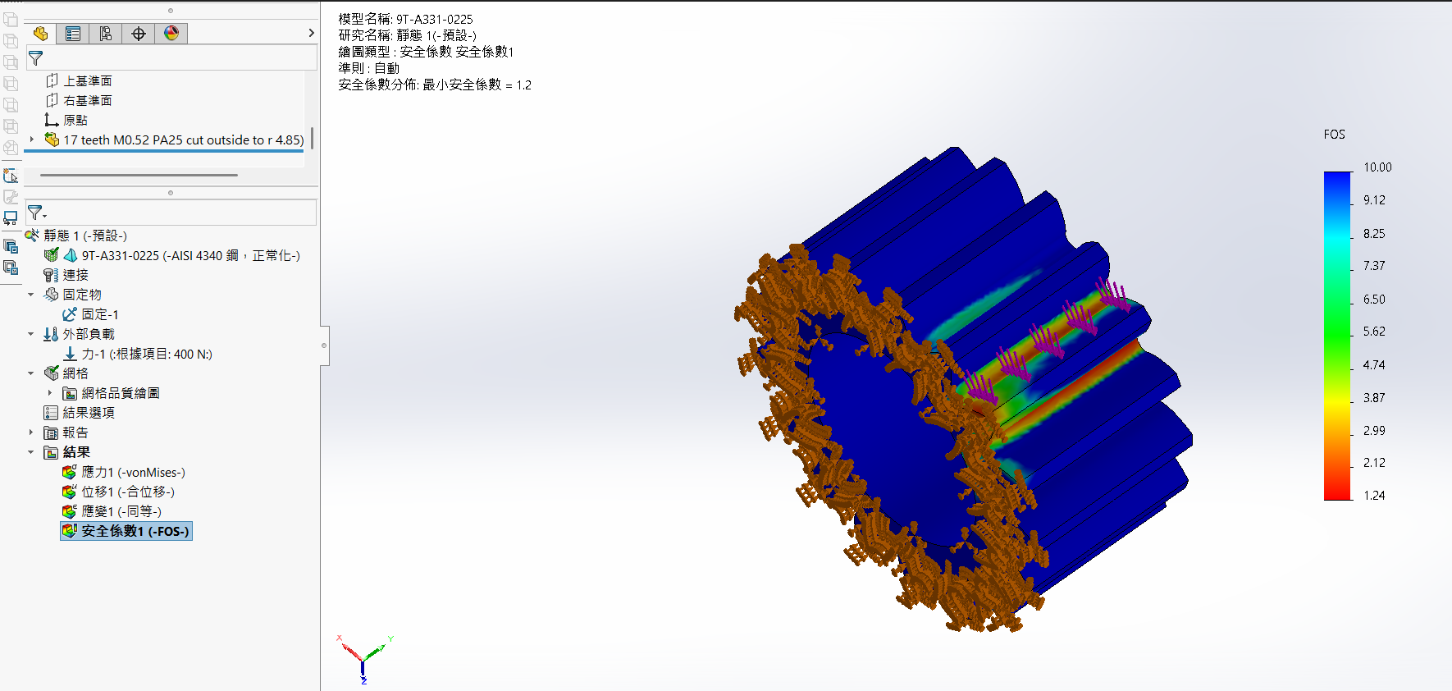The image size is (1452, 691).
Task: Switch to the PropertyManager tab
Action: click(x=73, y=34)
